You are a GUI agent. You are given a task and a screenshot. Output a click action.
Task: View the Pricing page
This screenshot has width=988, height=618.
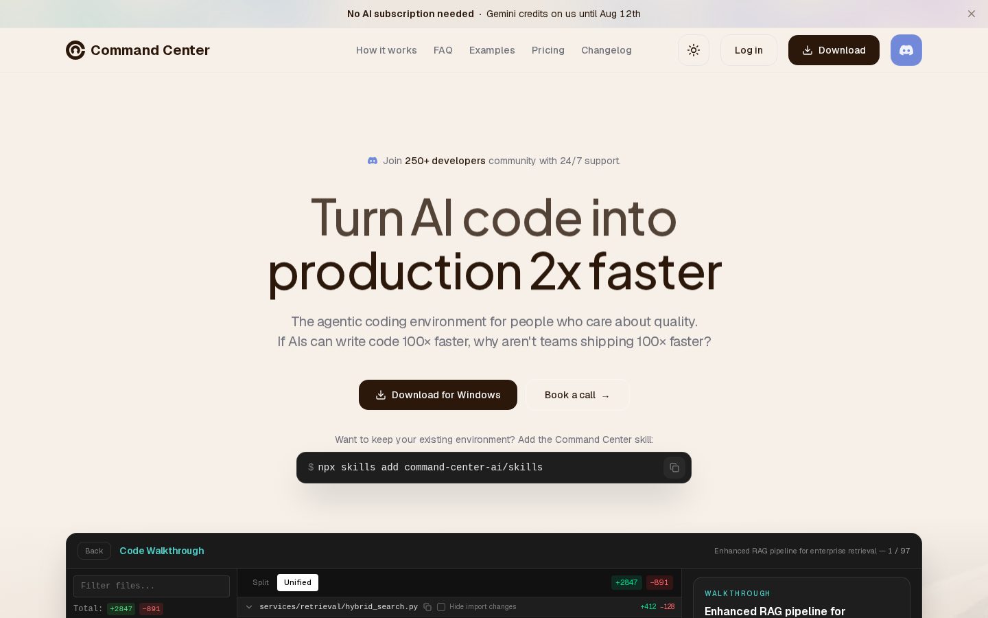[x=548, y=50]
